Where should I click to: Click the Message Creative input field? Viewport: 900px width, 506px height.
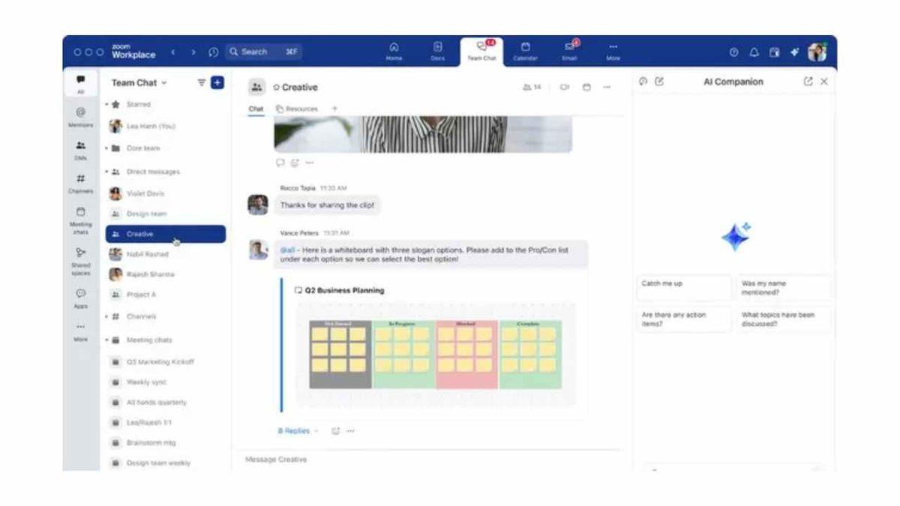tap(427, 460)
